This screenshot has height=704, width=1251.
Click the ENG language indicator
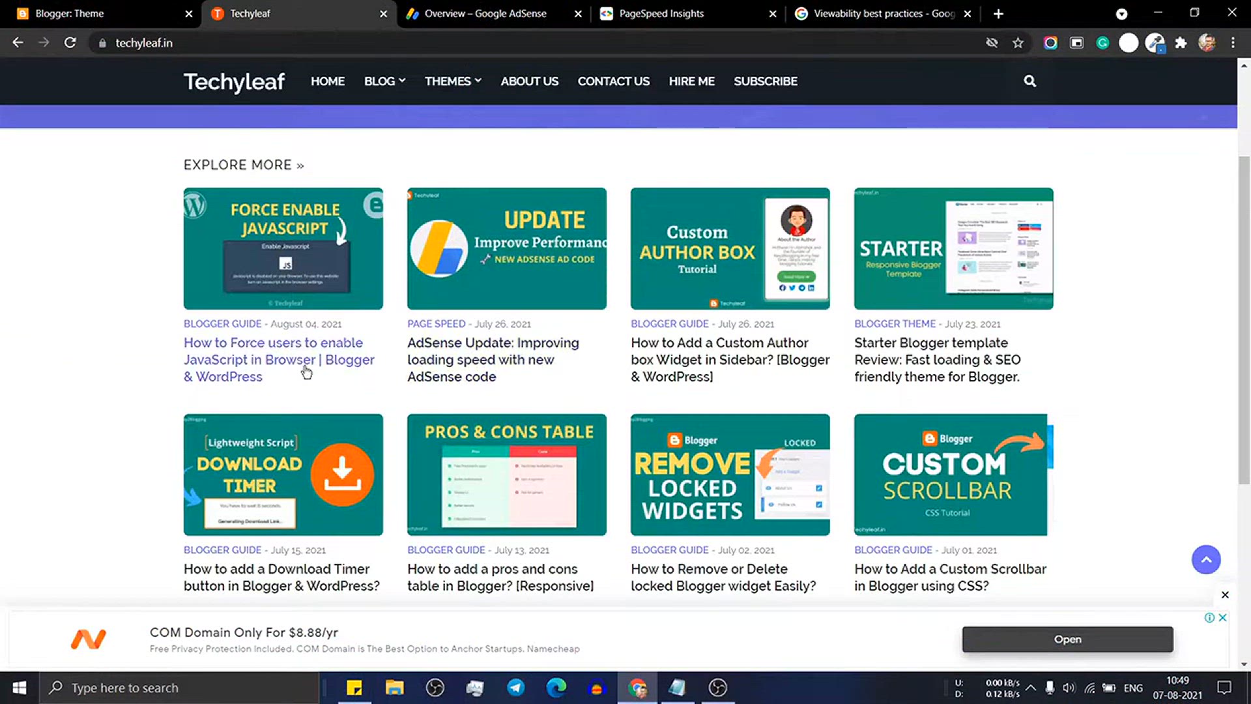pos(1133,688)
